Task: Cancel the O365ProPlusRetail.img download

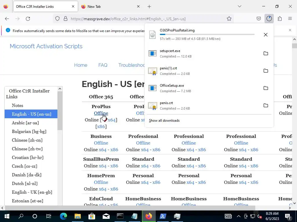Action: pyautogui.click(x=266, y=35)
